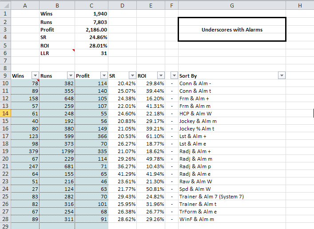Click the LLR cell with comment marker

(x=57, y=53)
